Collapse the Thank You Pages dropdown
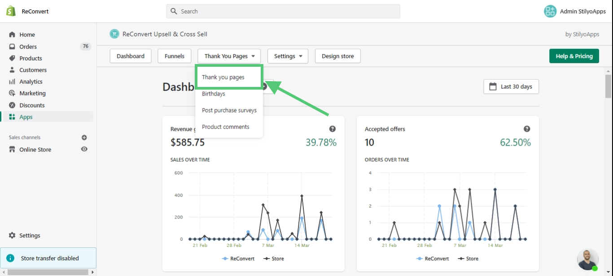 (229, 56)
